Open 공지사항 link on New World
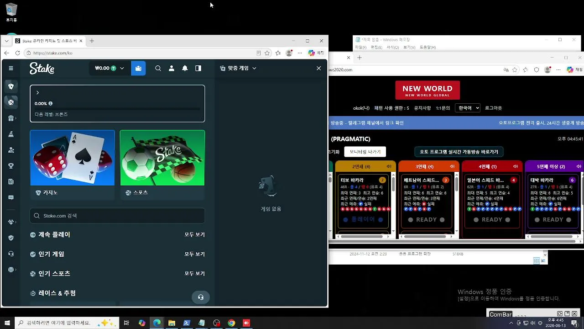 [422, 108]
